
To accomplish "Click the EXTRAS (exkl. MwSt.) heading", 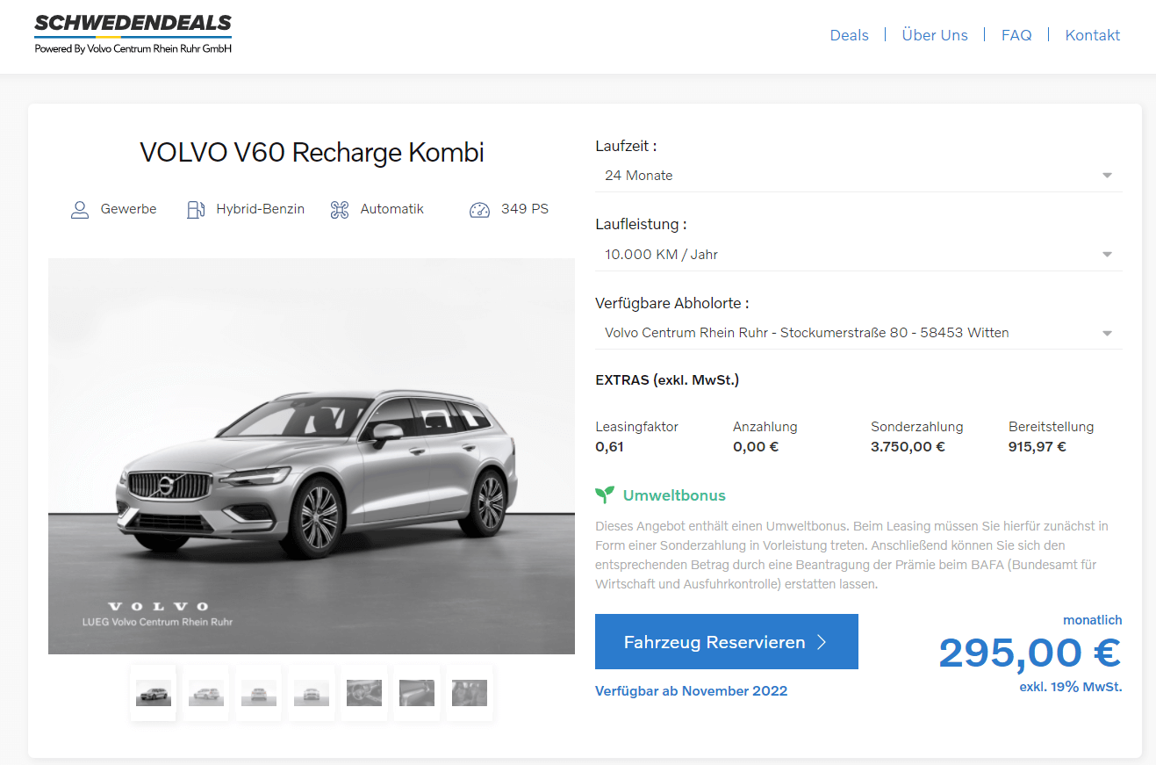I will (x=667, y=380).
